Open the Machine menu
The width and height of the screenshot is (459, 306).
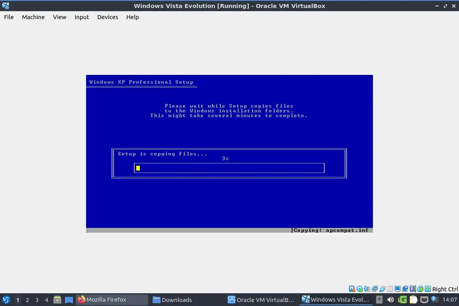point(33,17)
